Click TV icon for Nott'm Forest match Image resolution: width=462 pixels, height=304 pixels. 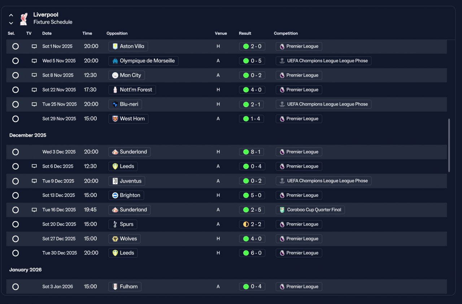34,89
